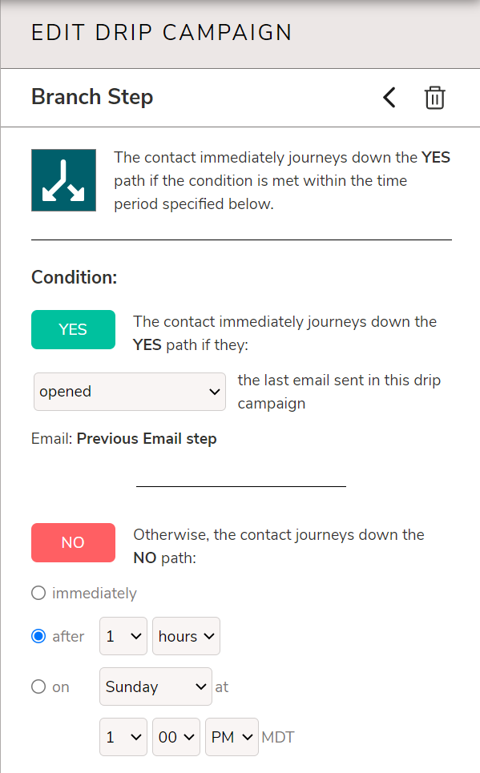
Task: Open the hour time dropdown
Action: pos(123,736)
